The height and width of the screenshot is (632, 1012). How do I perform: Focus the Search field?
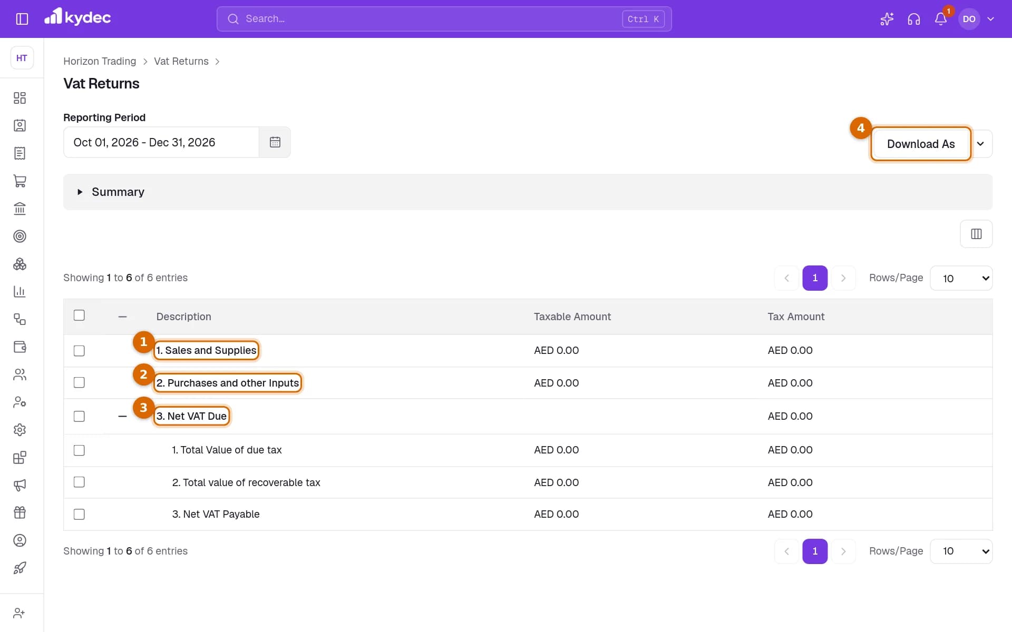444,19
